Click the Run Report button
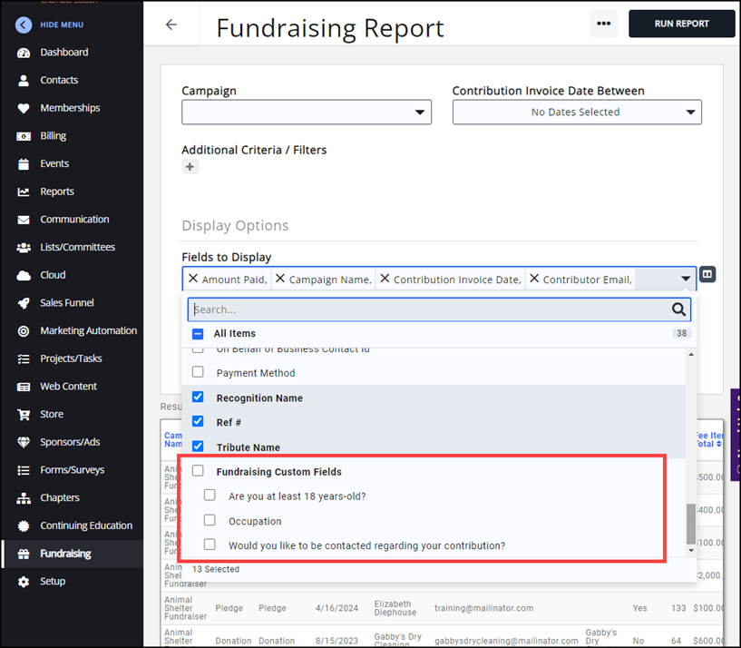The image size is (741, 648). click(681, 24)
